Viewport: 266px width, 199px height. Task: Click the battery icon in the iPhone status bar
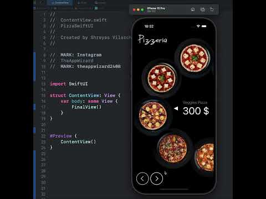pos(204,26)
